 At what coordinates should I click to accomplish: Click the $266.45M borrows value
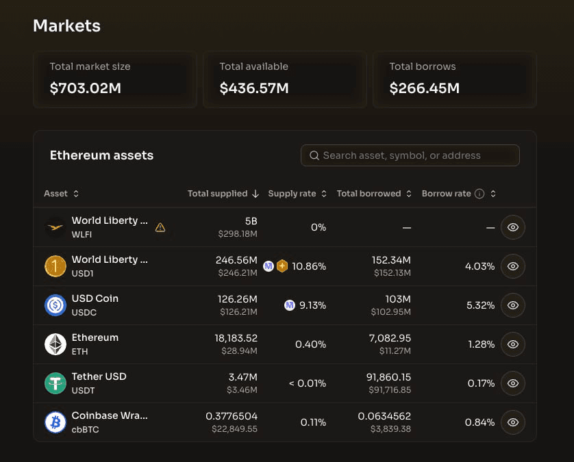424,88
